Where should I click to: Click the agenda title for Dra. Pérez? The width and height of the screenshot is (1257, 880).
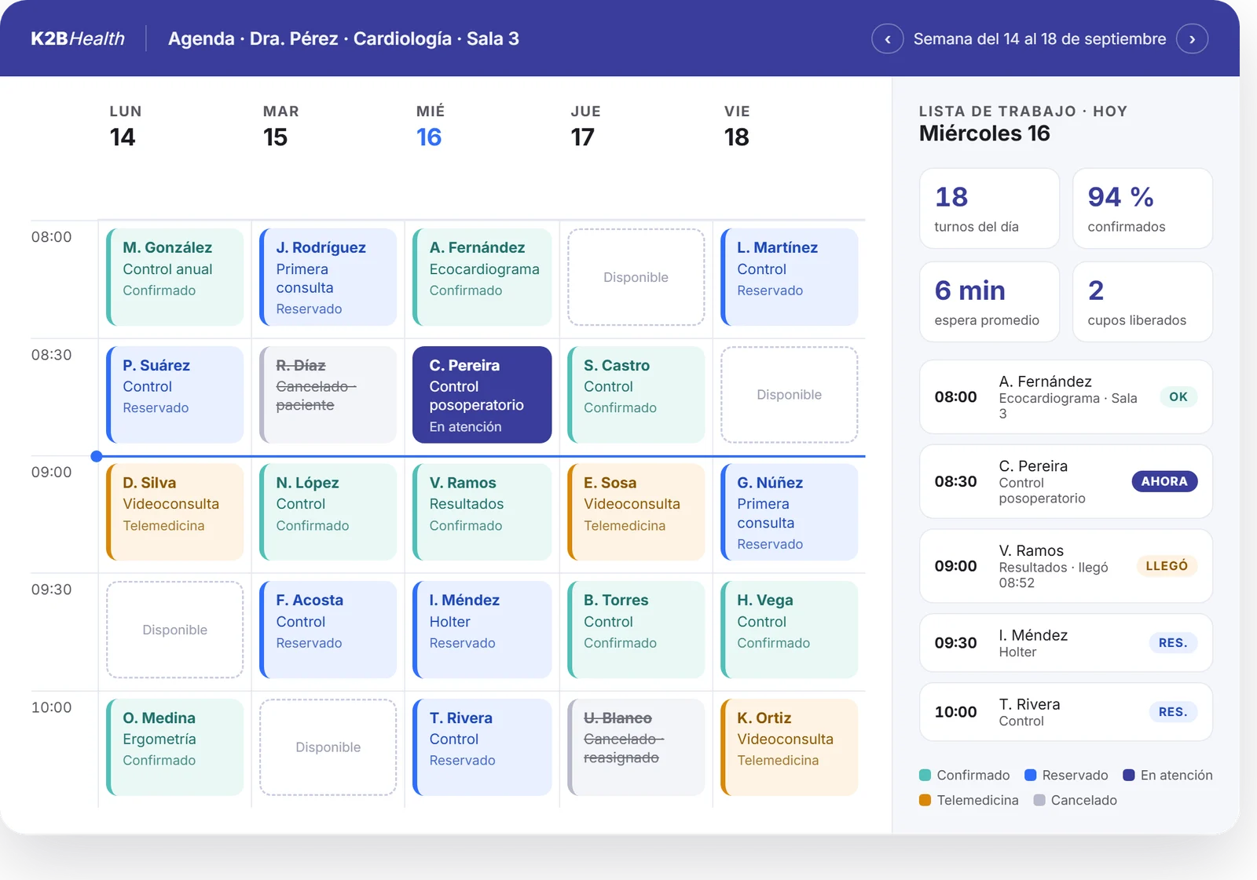point(343,38)
